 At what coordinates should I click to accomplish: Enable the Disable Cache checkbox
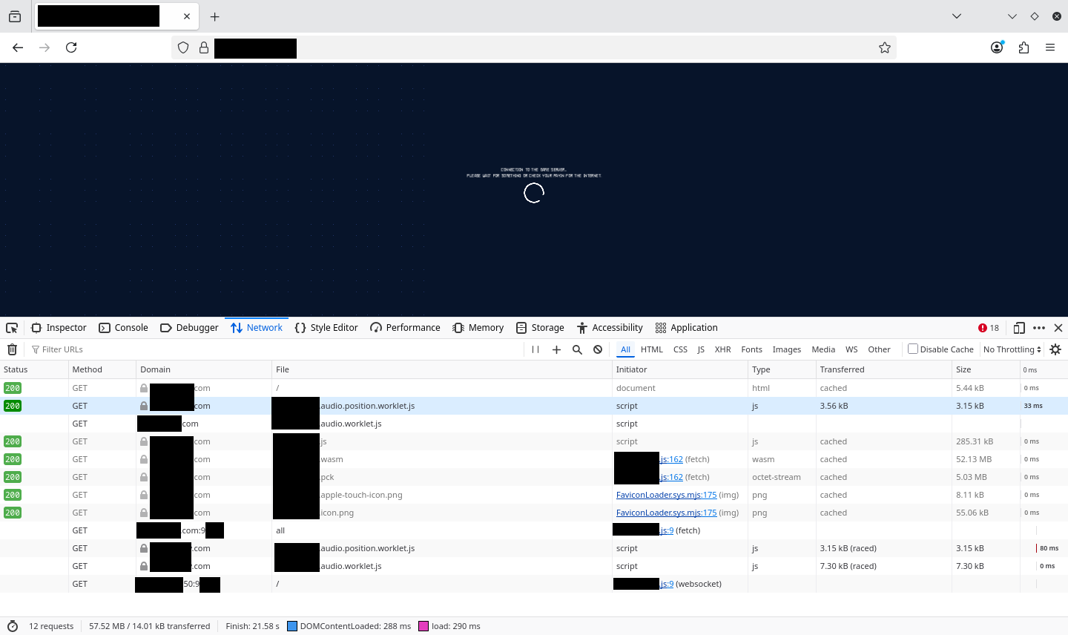click(913, 349)
